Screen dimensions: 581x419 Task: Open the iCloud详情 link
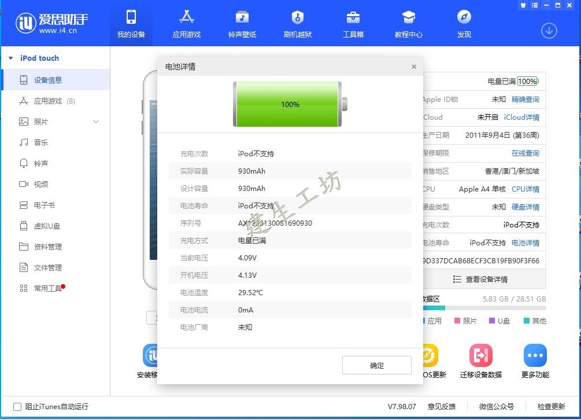pos(521,117)
